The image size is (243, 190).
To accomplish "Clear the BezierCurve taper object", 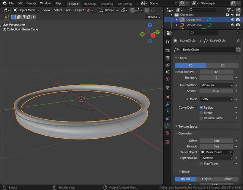I will pos(230,152).
